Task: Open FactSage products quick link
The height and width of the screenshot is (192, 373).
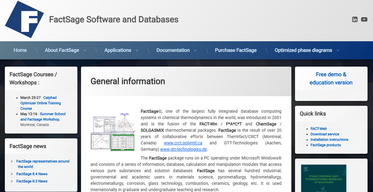Action: pos(325,145)
